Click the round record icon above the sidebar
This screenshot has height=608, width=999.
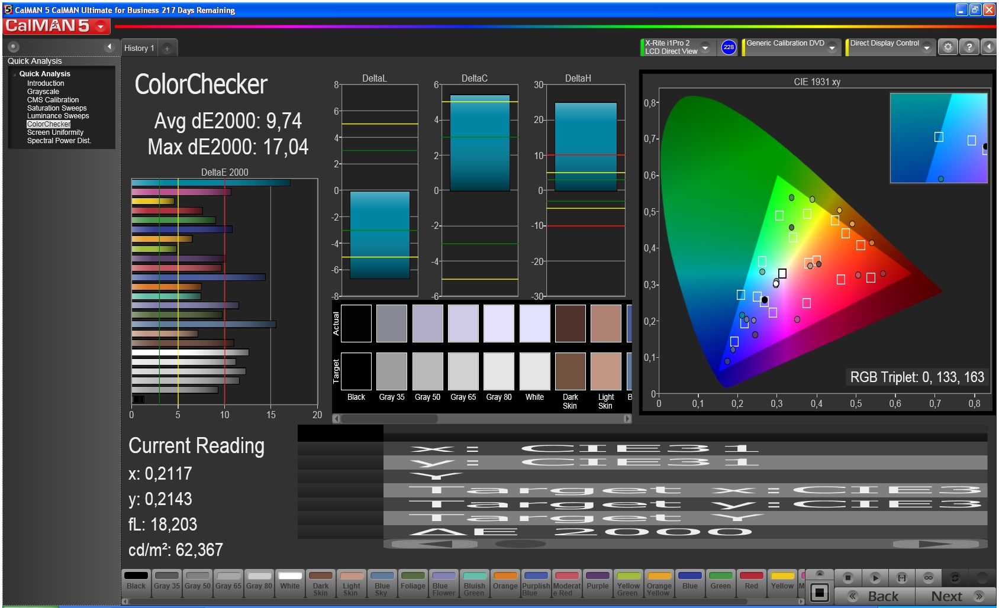tap(14, 47)
